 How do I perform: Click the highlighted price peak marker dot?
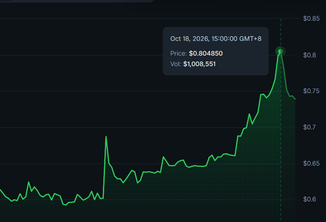pos(280,51)
